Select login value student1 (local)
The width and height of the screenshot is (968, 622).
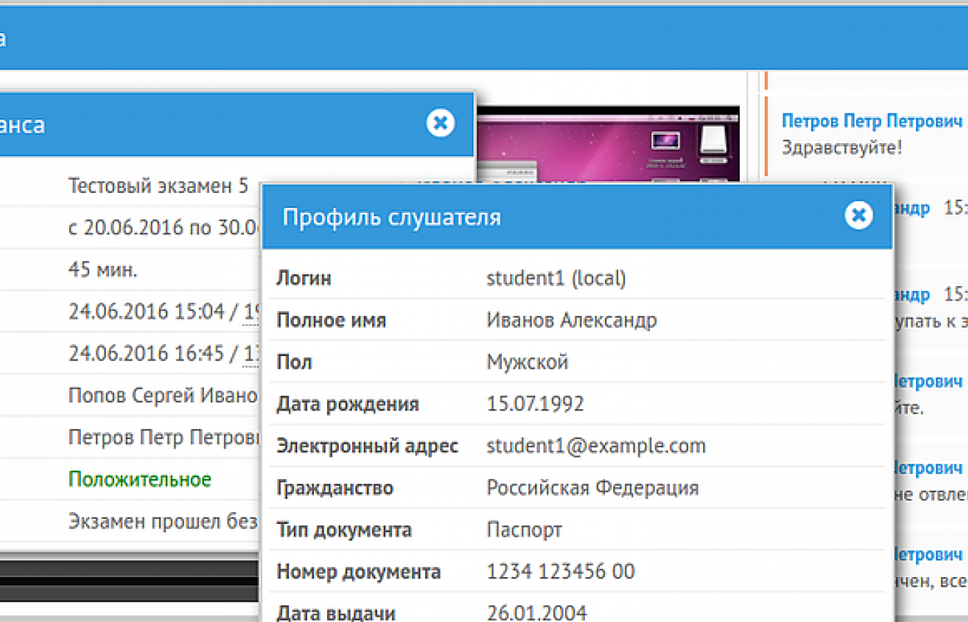[x=556, y=278]
